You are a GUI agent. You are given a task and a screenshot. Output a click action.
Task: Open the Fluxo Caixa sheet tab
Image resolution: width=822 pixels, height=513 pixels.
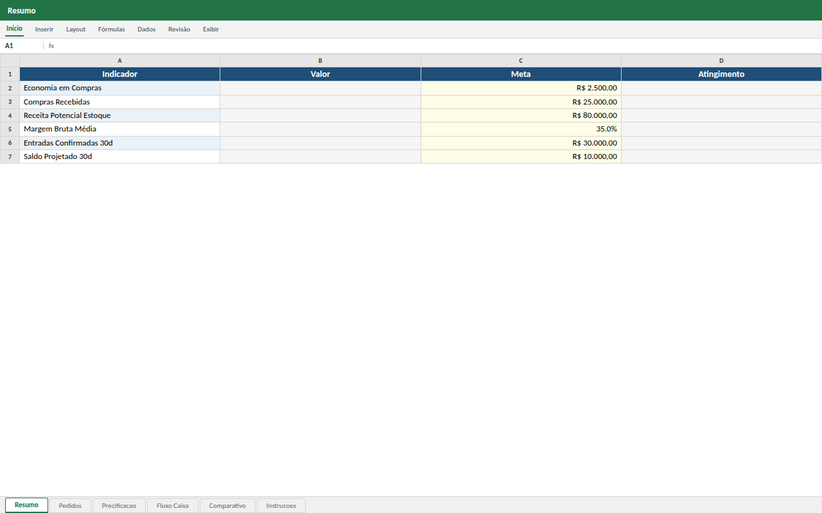pos(173,505)
